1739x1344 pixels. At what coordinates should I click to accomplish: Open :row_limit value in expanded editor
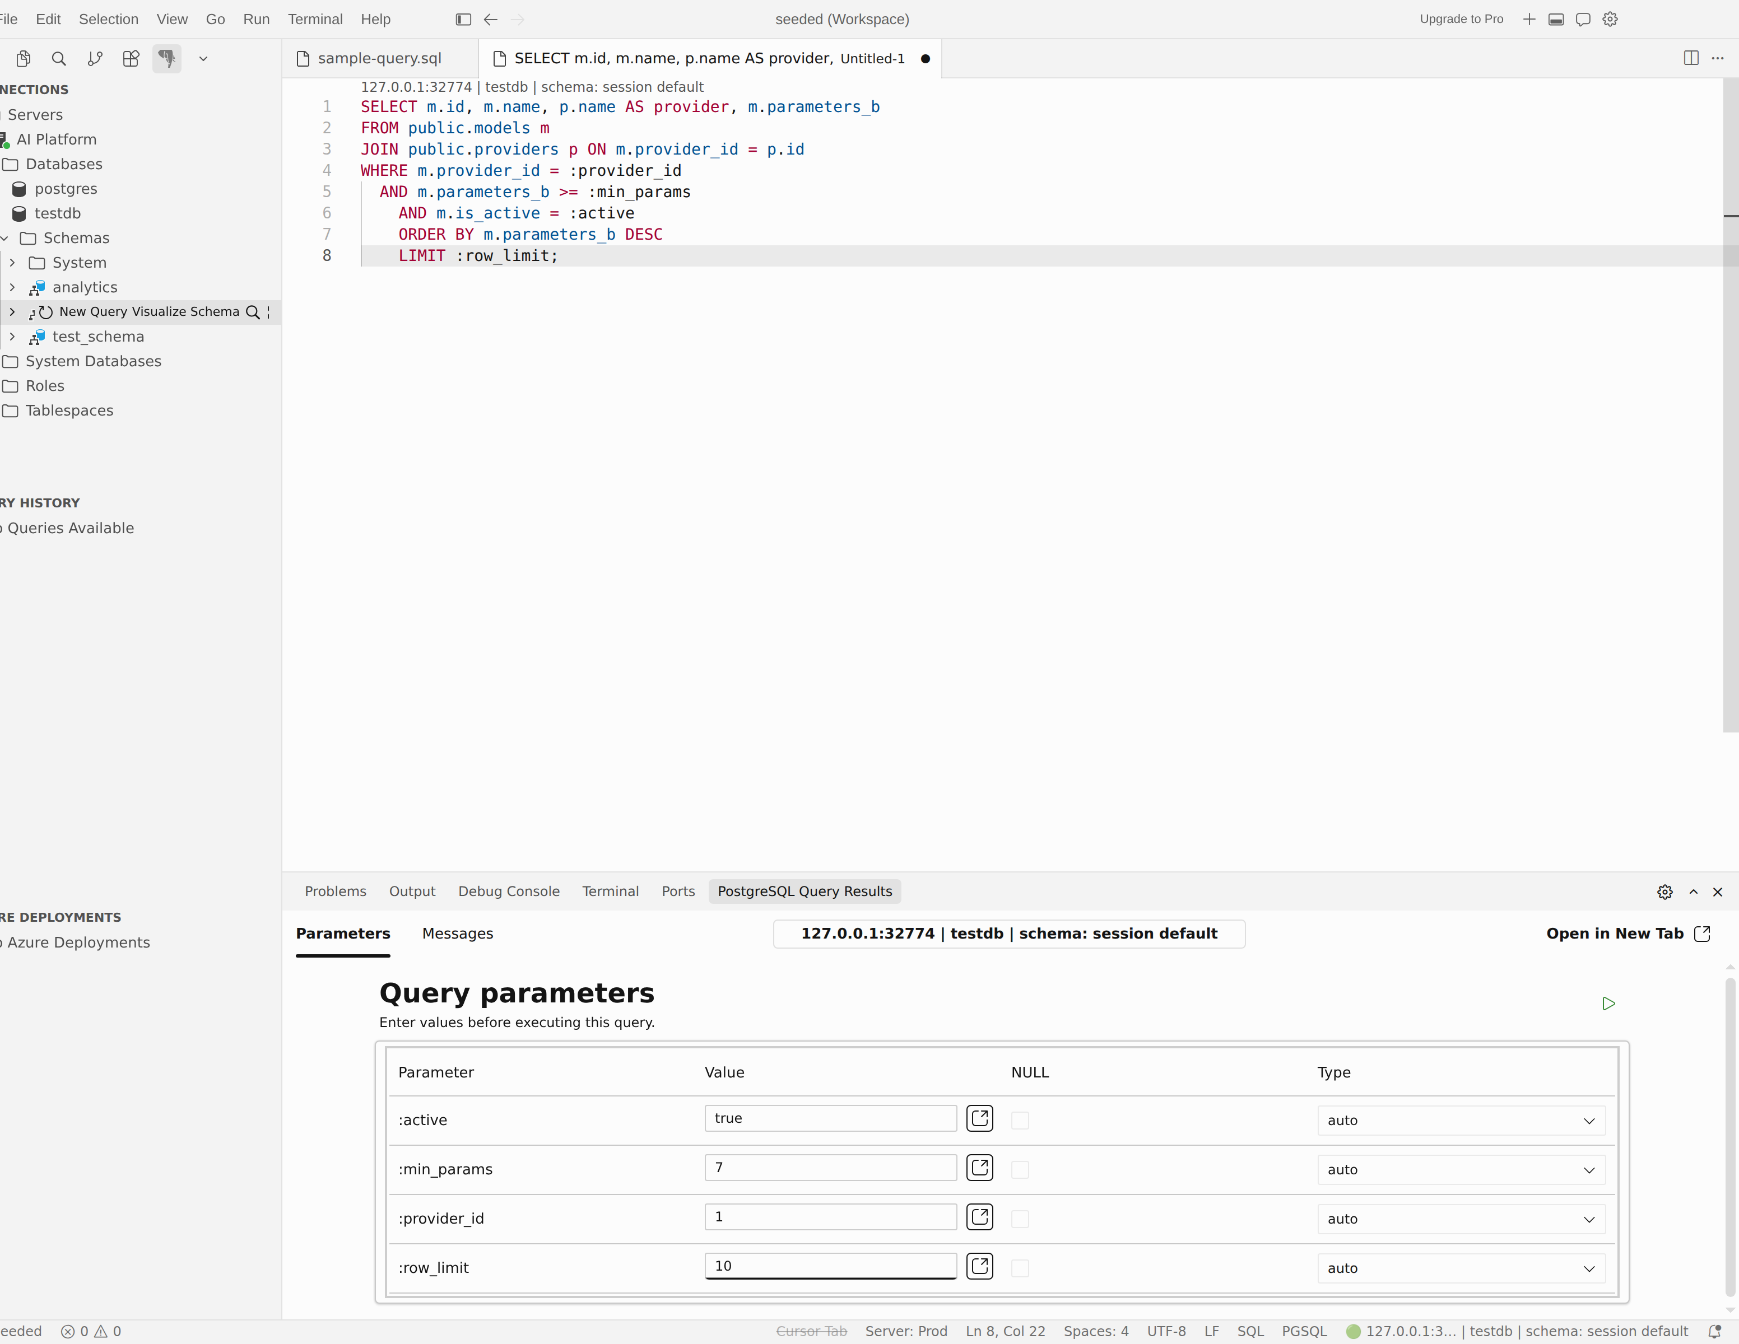pos(979,1266)
